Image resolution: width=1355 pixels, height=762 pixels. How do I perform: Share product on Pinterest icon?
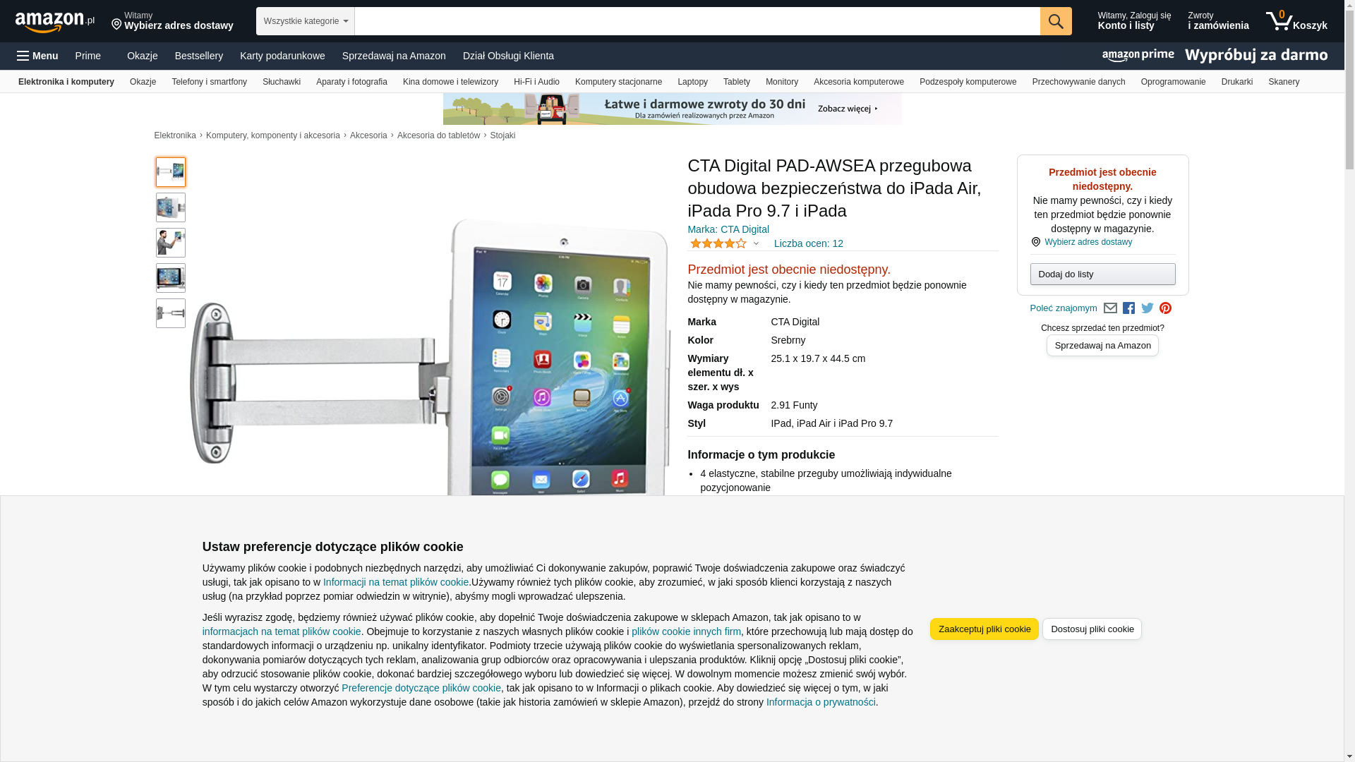point(1165,308)
